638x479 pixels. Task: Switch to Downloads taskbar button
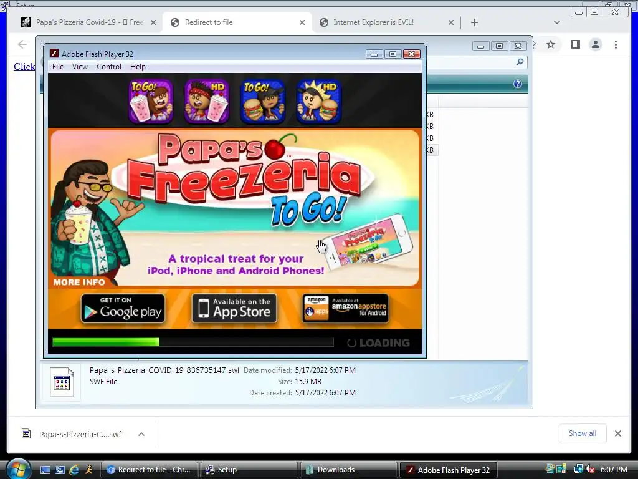click(348, 470)
